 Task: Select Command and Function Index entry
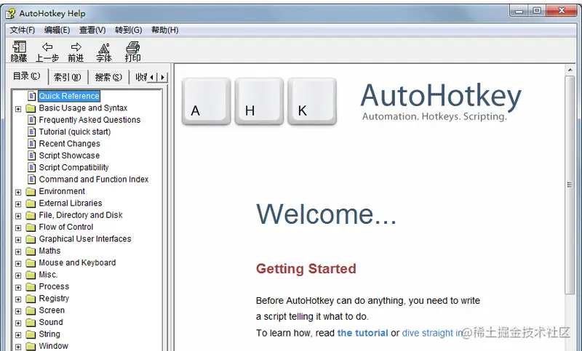click(x=94, y=179)
